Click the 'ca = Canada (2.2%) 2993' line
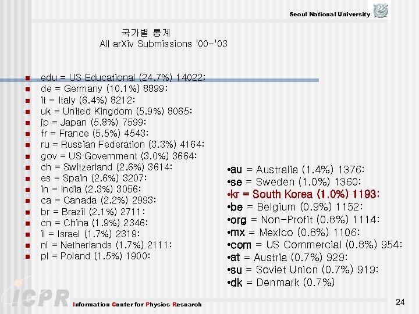 click(x=98, y=200)
